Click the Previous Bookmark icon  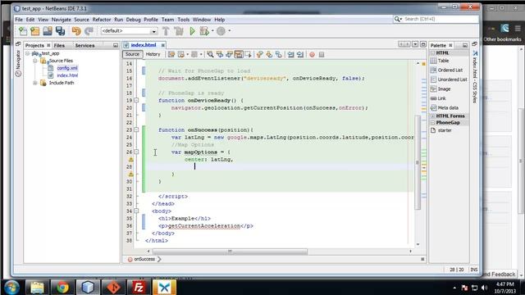[260, 54]
